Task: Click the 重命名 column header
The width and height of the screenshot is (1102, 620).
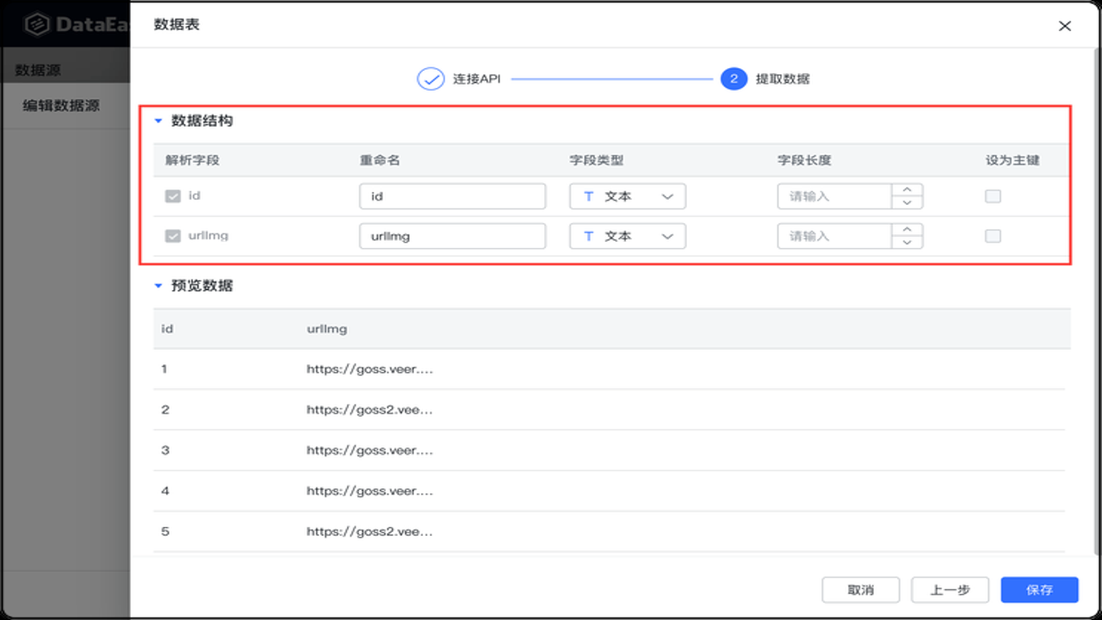Action: 381,160
